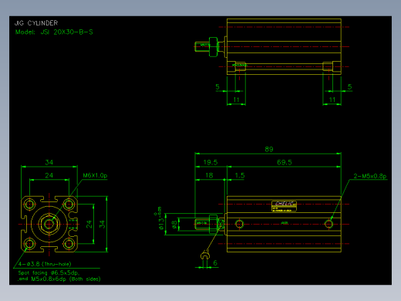The width and height of the screenshot is (401, 301).
Task: Click the bottom-right mounting hole in front view
Action: pyautogui.click(x=69, y=243)
